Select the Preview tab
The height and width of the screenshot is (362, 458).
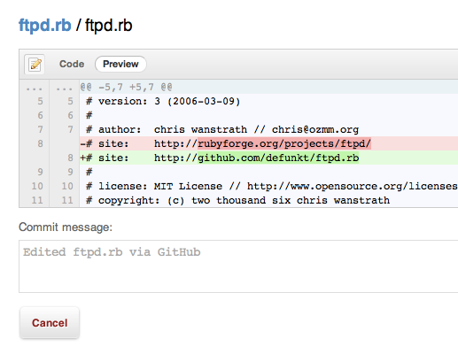[120, 64]
